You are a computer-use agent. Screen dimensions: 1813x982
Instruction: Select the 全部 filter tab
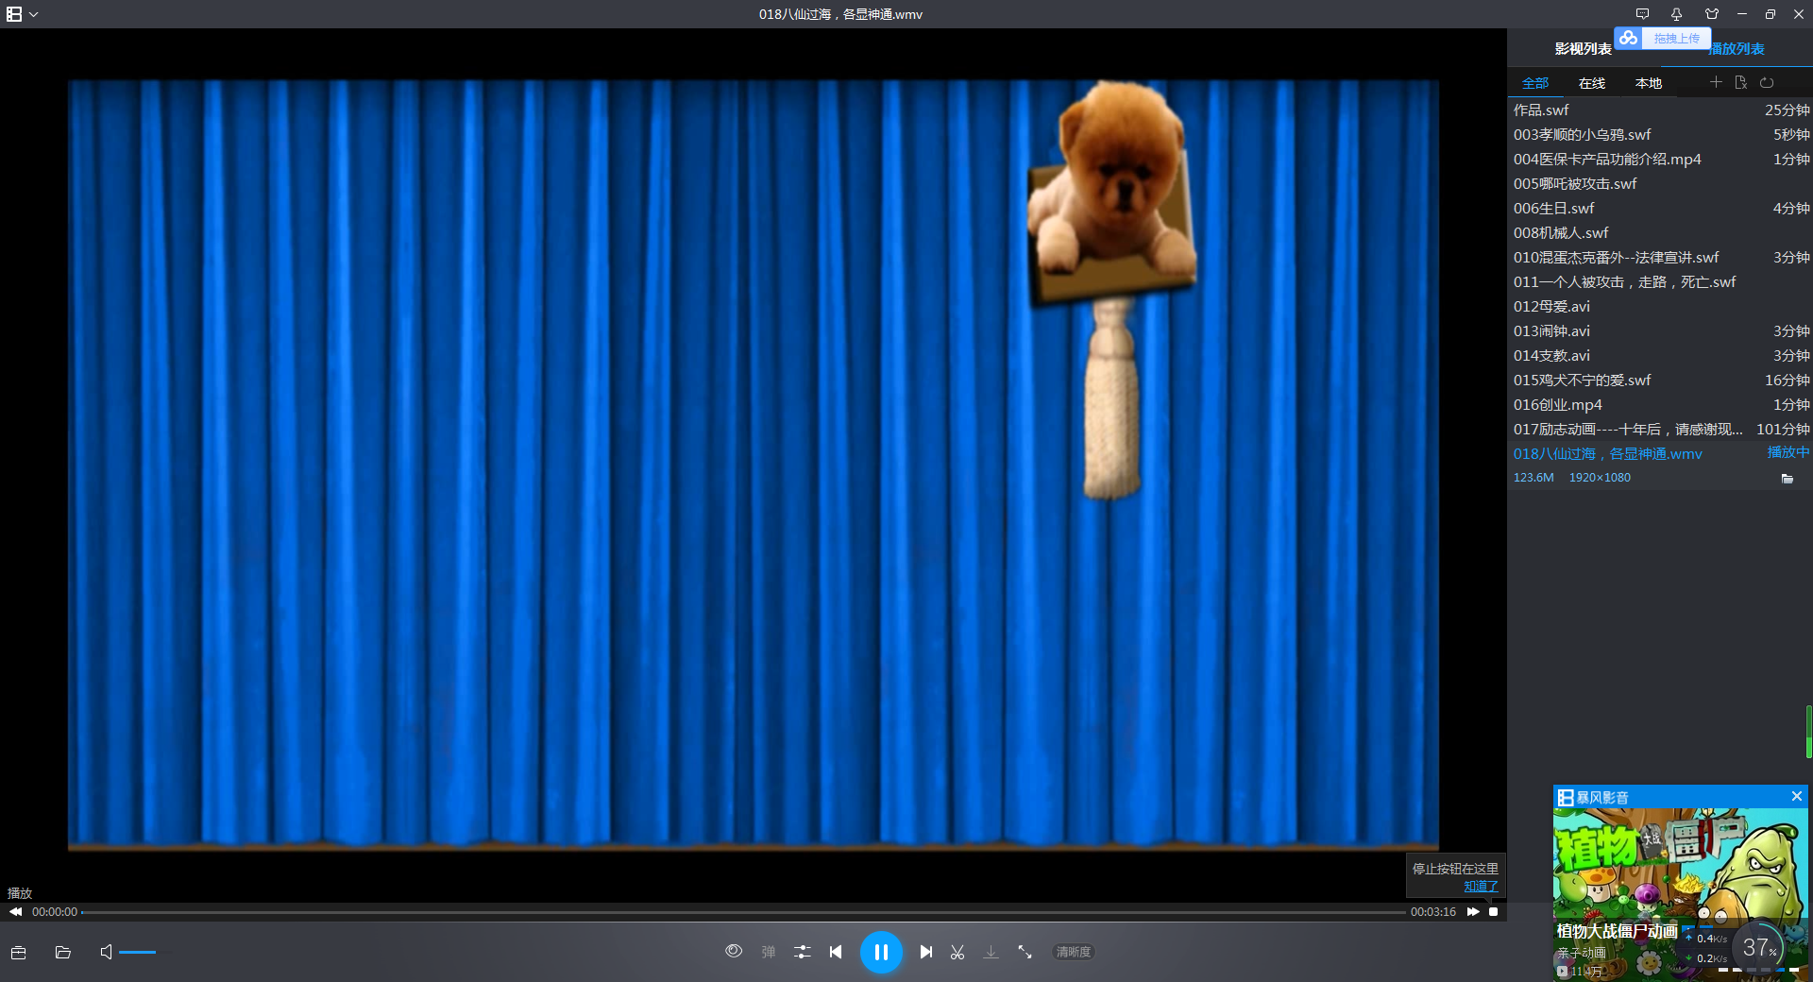click(1535, 83)
